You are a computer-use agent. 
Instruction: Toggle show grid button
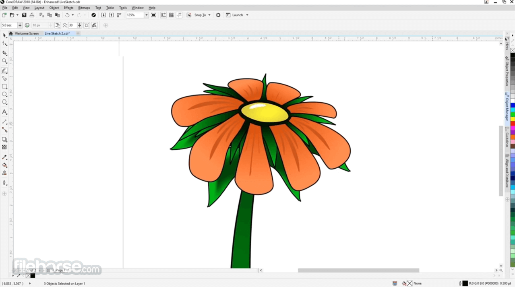[x=171, y=15]
